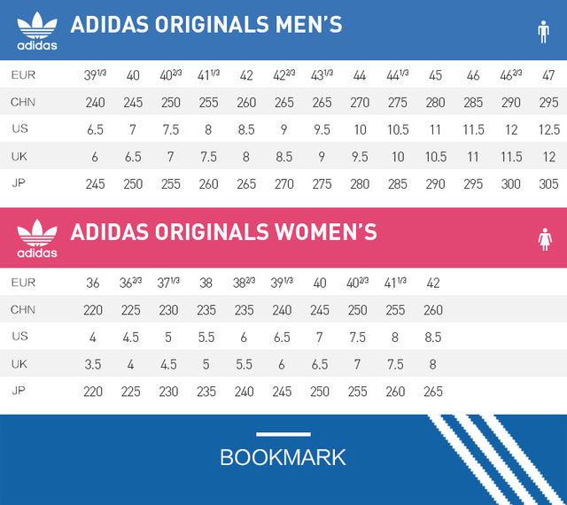Click men's EUR size 42 2/3
The image size is (567, 505).
coord(283,75)
